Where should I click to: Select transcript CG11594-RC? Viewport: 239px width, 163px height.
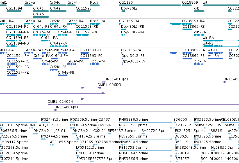14,29
